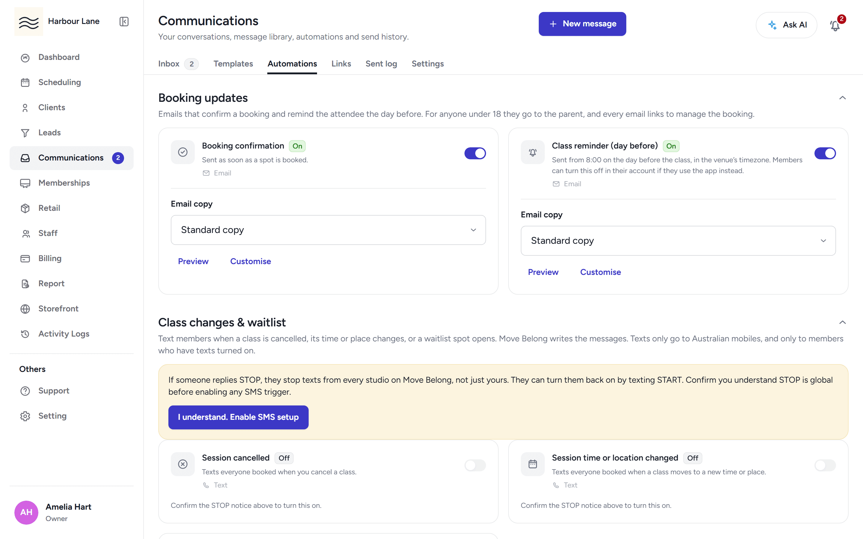Viewport: 863px width, 539px height.
Task: Switch to the Inbox tab
Action: (x=178, y=64)
